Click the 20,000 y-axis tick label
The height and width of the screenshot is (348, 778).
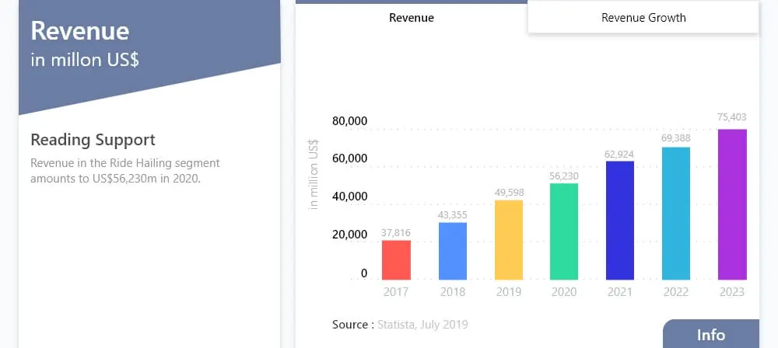(350, 234)
